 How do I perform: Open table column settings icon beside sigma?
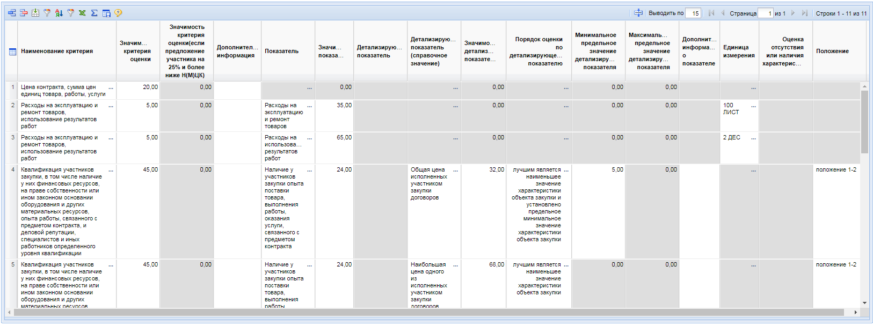tap(106, 13)
